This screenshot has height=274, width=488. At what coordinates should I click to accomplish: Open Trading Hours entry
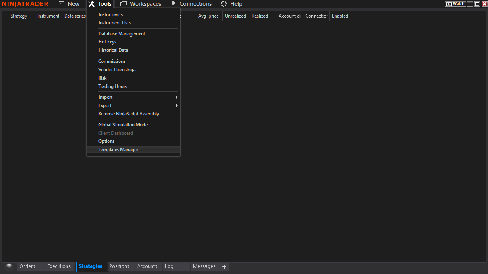point(133,86)
